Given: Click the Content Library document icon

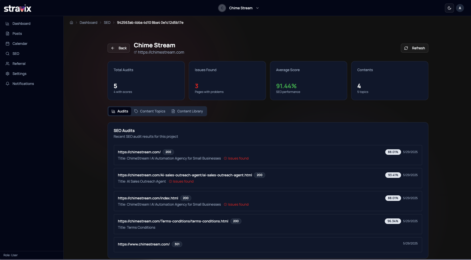Looking at the screenshot, I should (173, 111).
